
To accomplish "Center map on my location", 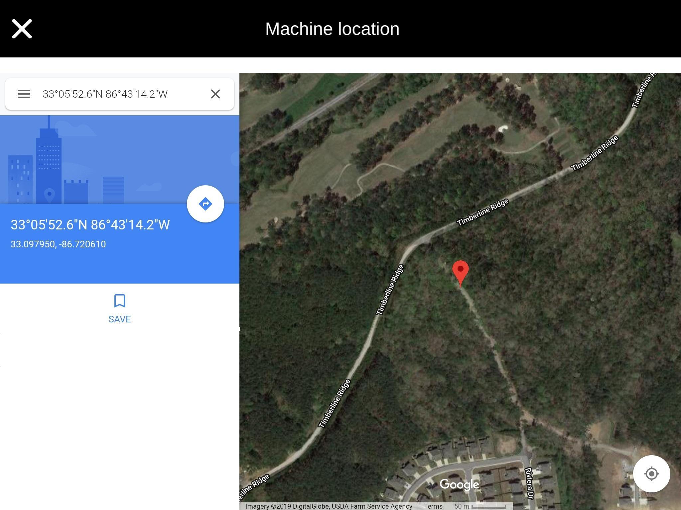I will (651, 473).
